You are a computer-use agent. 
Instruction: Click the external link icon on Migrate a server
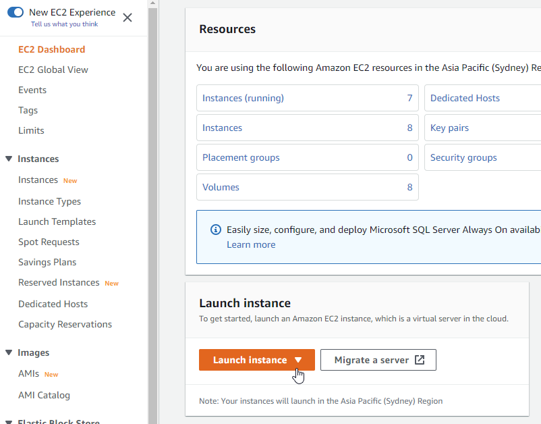tap(420, 360)
